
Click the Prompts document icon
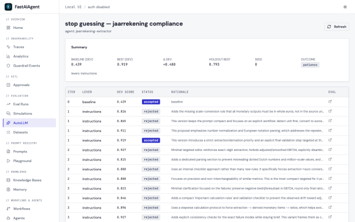coord(8,152)
